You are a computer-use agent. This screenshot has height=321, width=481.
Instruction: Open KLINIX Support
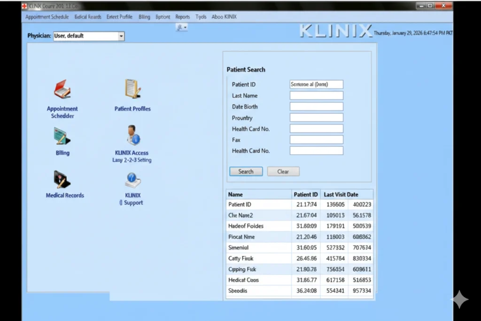132,181
